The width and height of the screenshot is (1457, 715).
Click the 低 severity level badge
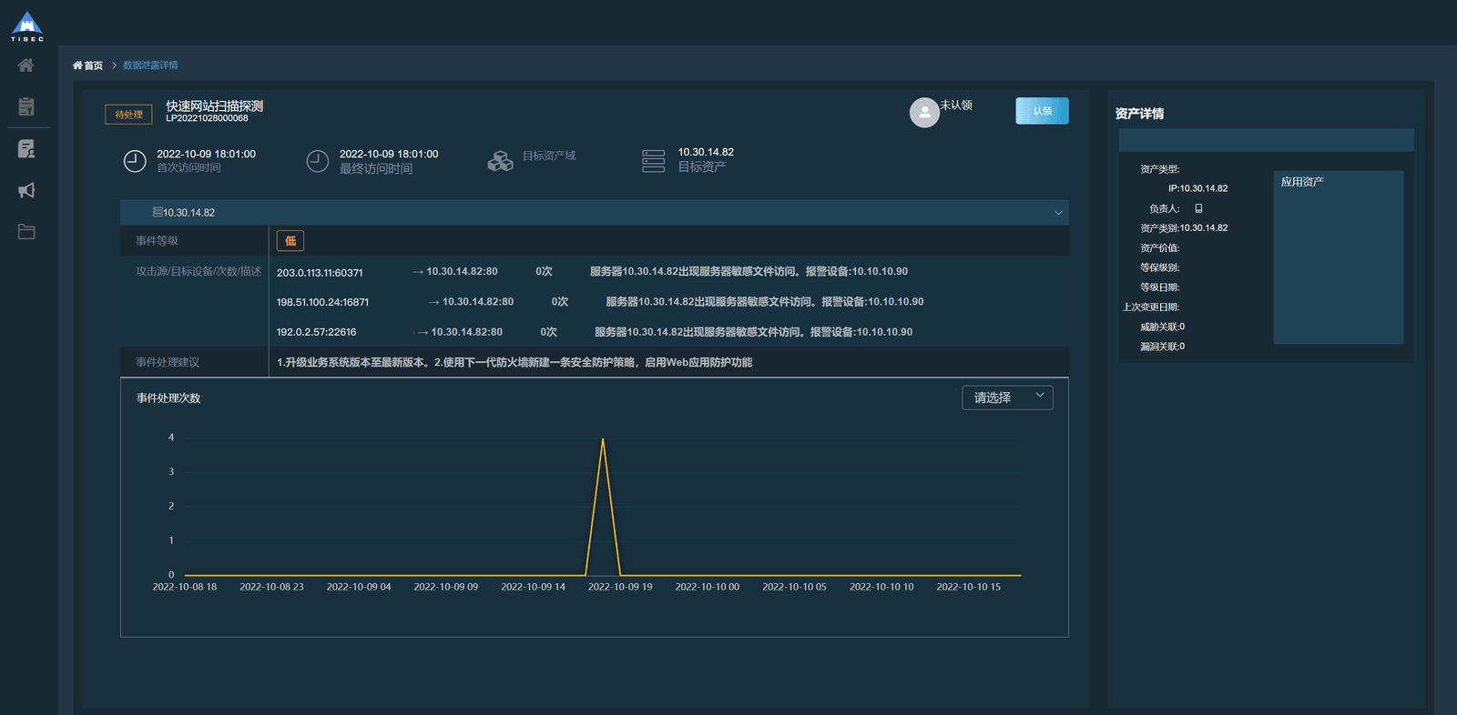point(290,241)
